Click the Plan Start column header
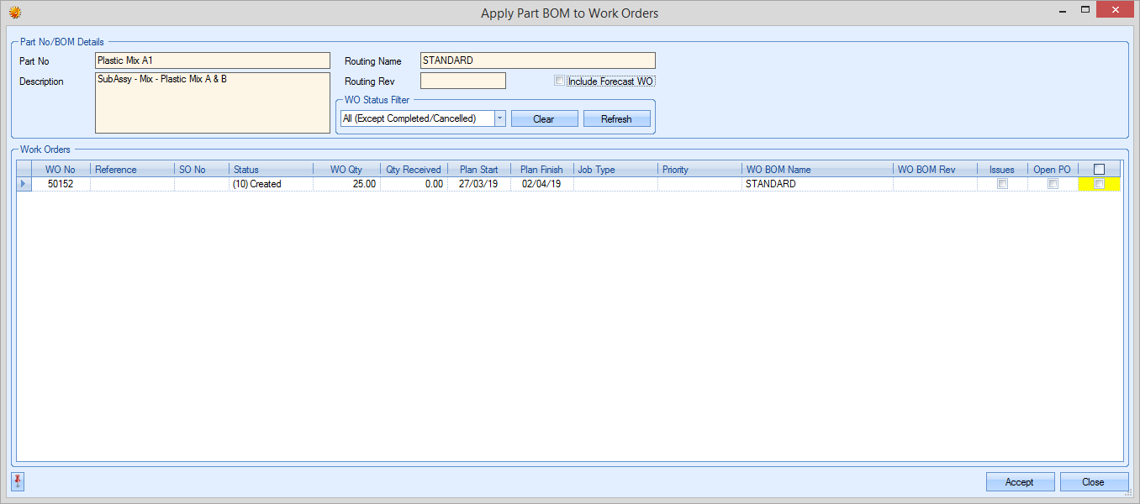 click(x=478, y=170)
